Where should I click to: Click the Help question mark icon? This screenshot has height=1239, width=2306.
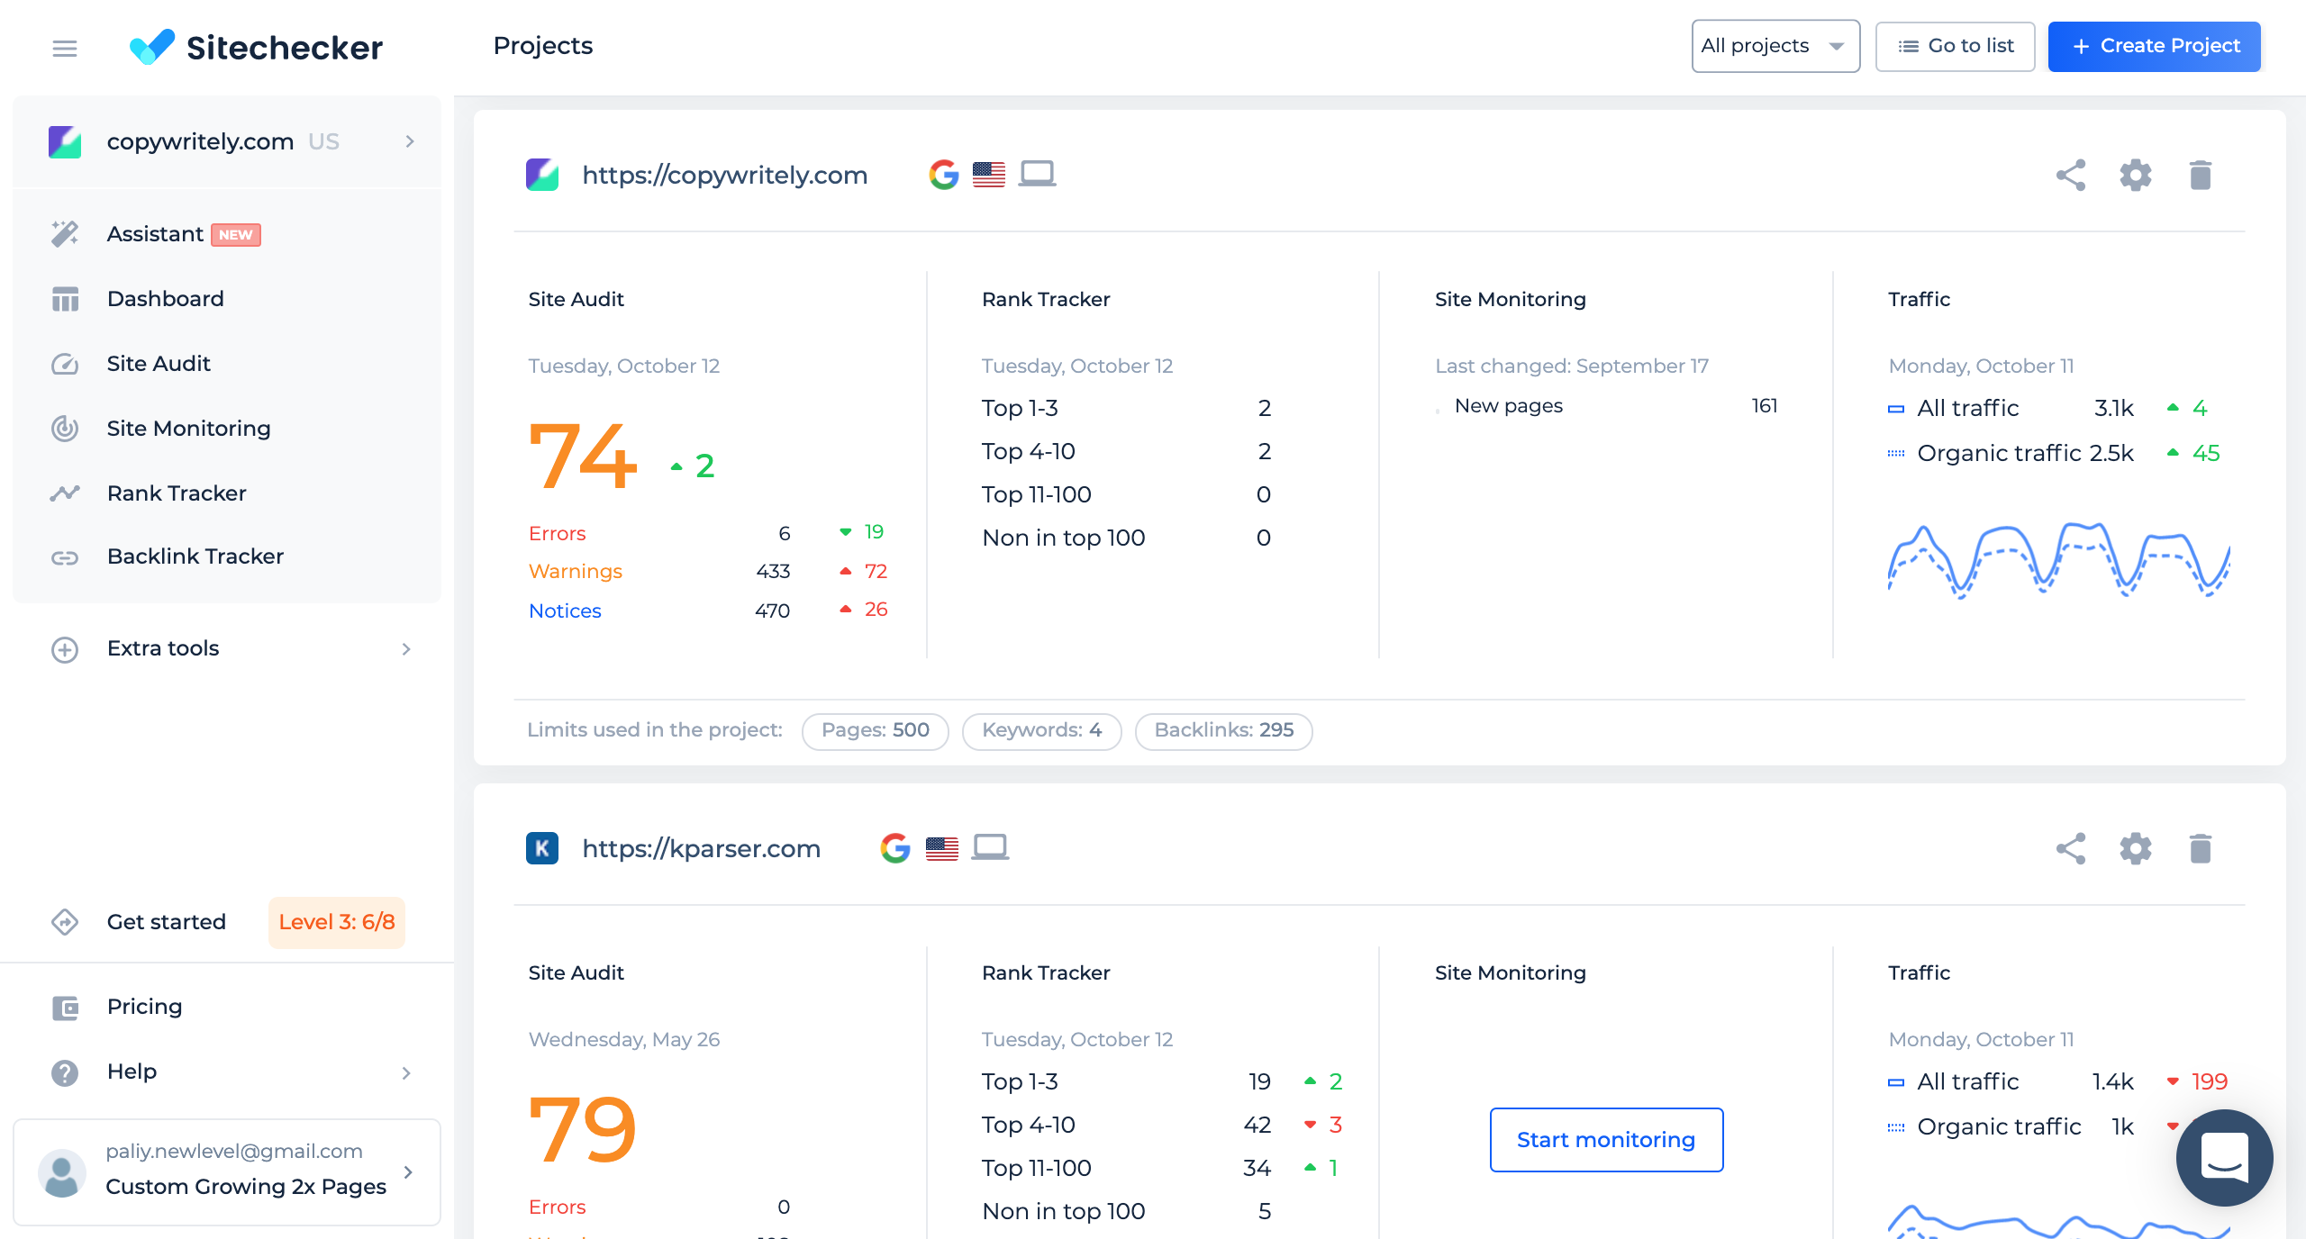tap(65, 1072)
